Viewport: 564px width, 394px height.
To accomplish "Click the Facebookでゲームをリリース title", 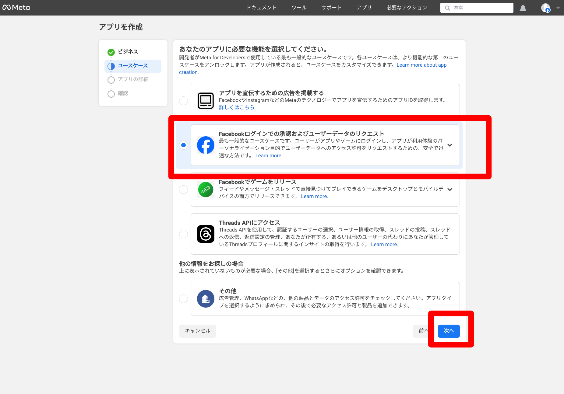I will pos(258,182).
